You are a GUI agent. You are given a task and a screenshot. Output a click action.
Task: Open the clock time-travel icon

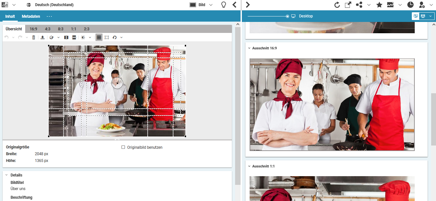[410, 5]
